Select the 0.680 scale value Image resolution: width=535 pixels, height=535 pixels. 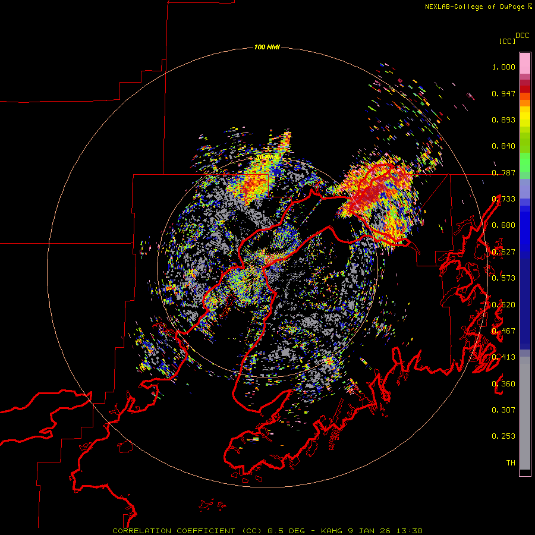click(503, 225)
